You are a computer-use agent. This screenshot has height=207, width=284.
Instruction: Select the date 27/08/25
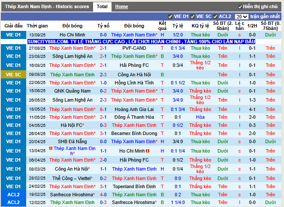pyautogui.click(x=37, y=48)
